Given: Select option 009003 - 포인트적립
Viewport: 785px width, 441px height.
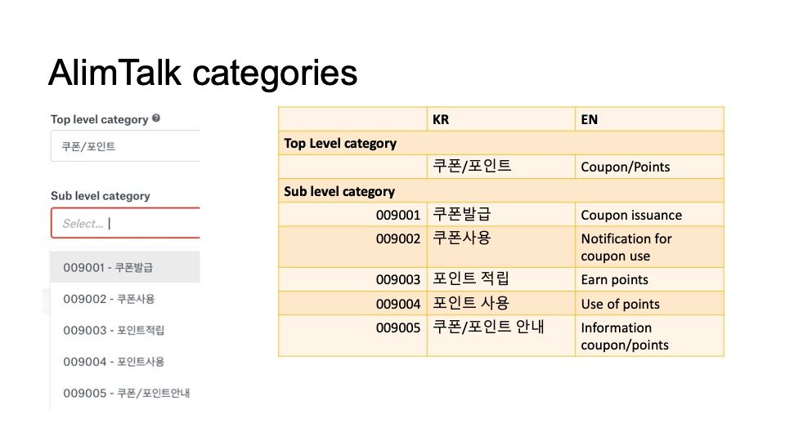Looking at the screenshot, I should (x=125, y=330).
